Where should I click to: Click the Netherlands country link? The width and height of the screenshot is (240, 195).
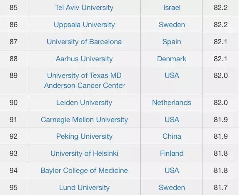click(172, 102)
